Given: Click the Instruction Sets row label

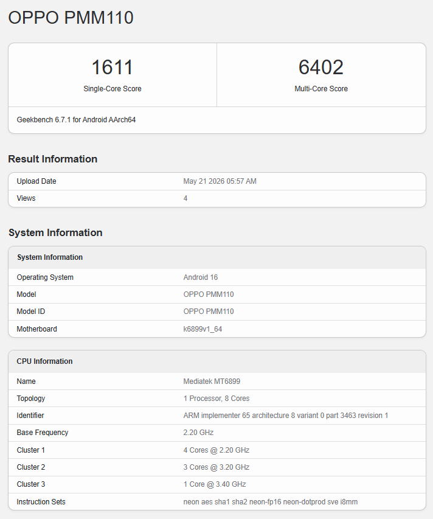Looking at the screenshot, I should (x=41, y=502).
